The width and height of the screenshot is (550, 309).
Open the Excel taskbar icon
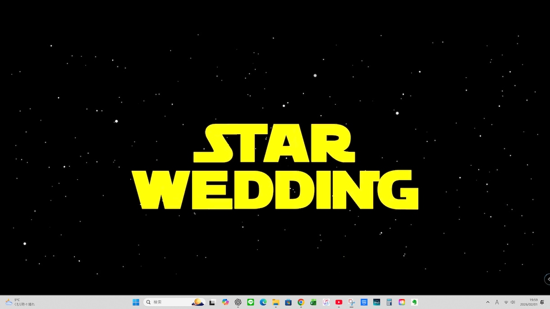(x=313, y=302)
